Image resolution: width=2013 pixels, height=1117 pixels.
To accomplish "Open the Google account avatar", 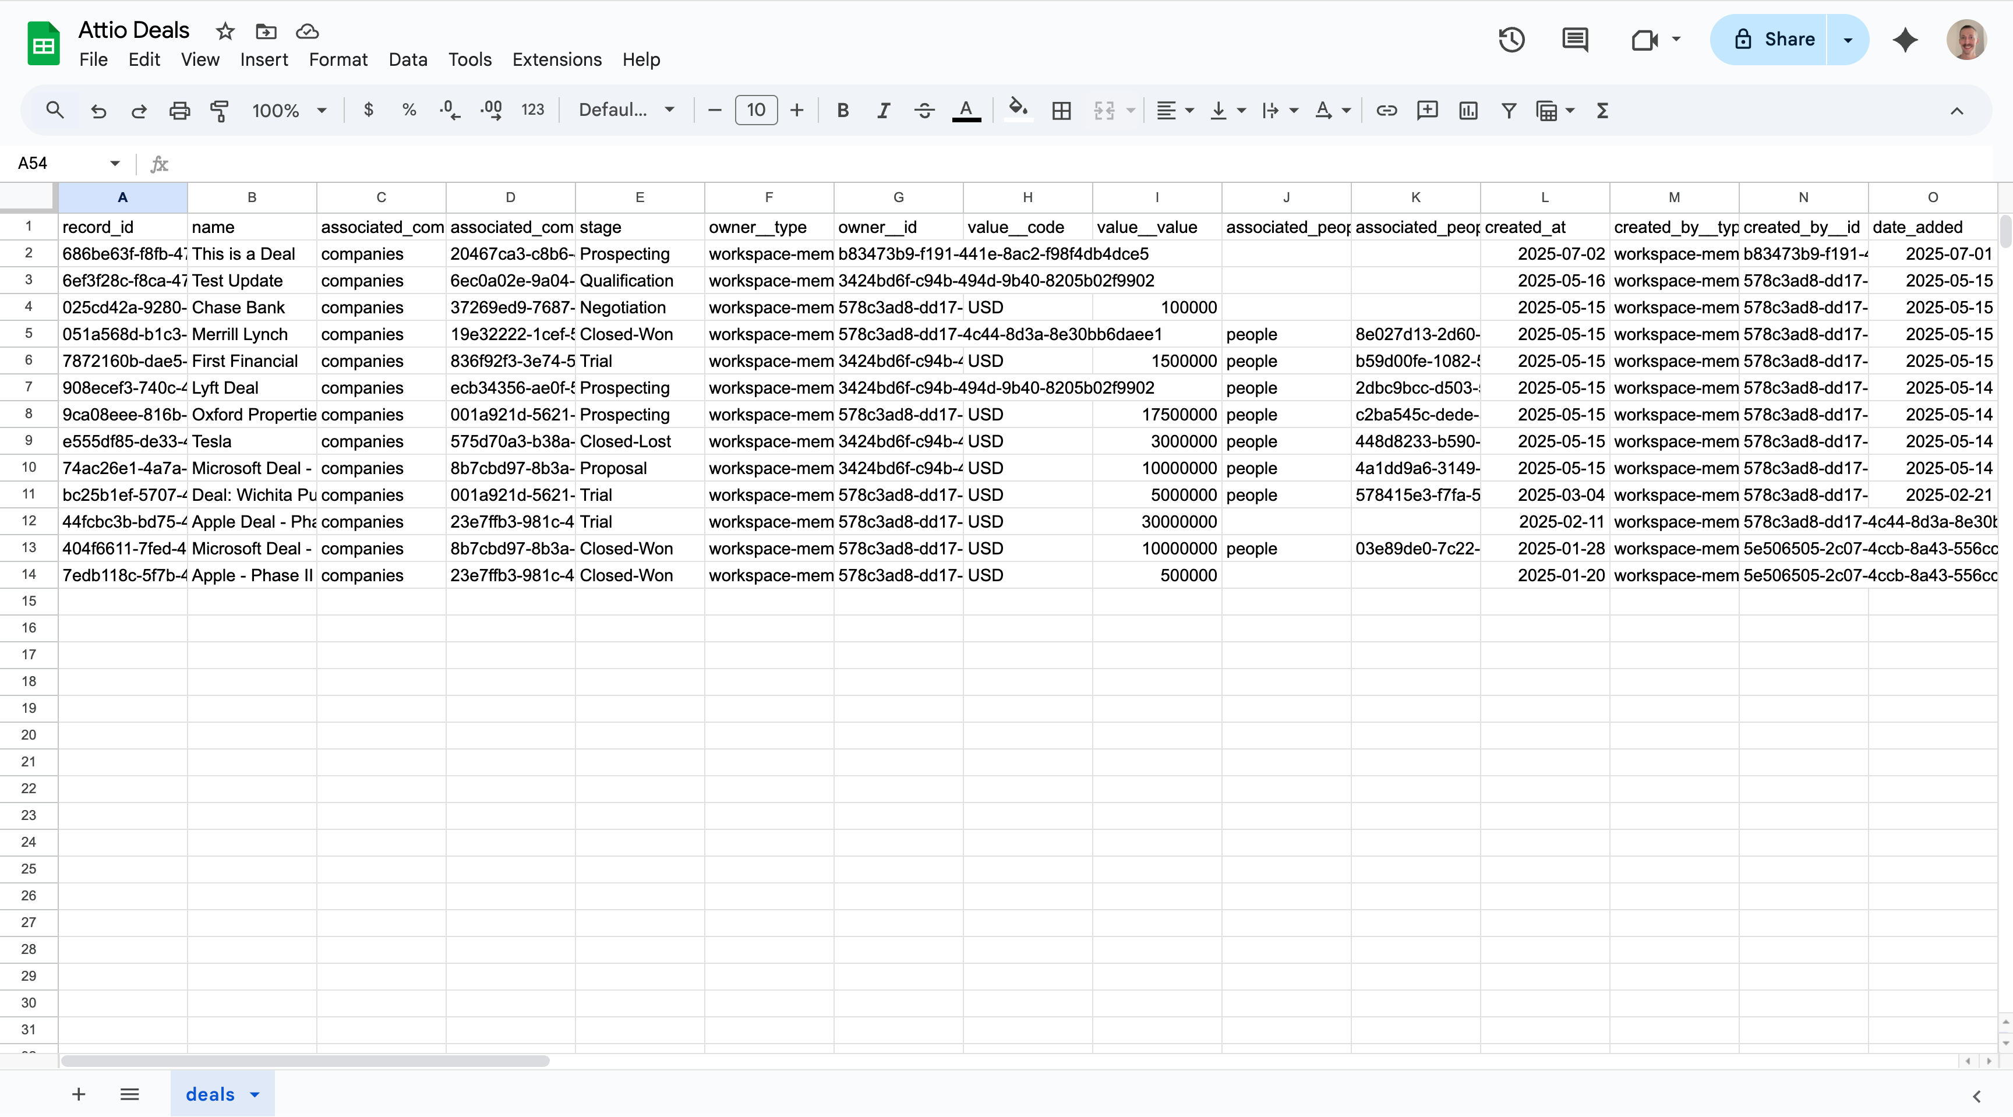I will click(x=1966, y=39).
